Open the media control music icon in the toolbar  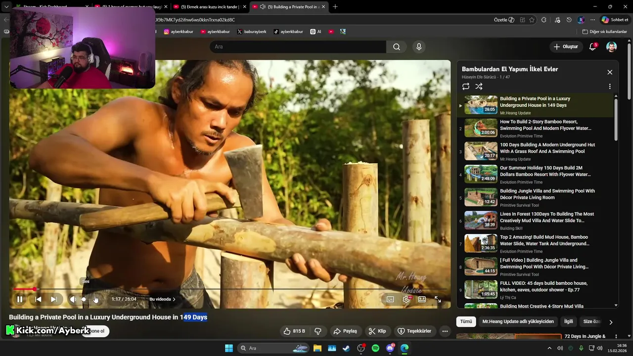pos(557,20)
